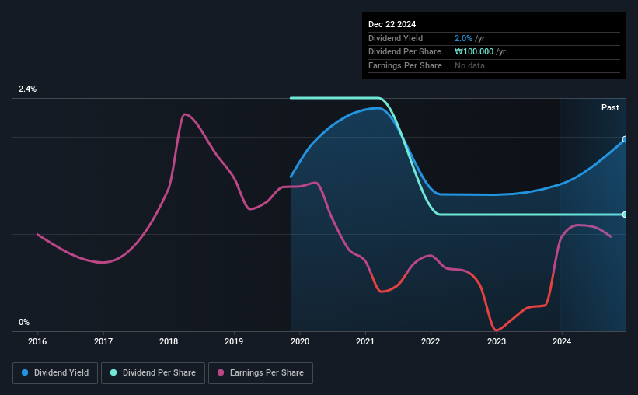The width and height of the screenshot is (638, 395).
Task: Click the ₩100.000 dividend per share value
Action: coord(474,52)
